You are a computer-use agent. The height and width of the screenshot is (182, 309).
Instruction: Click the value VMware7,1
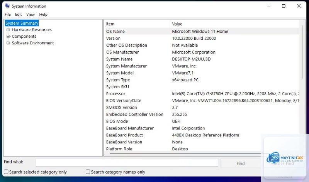point(183,73)
